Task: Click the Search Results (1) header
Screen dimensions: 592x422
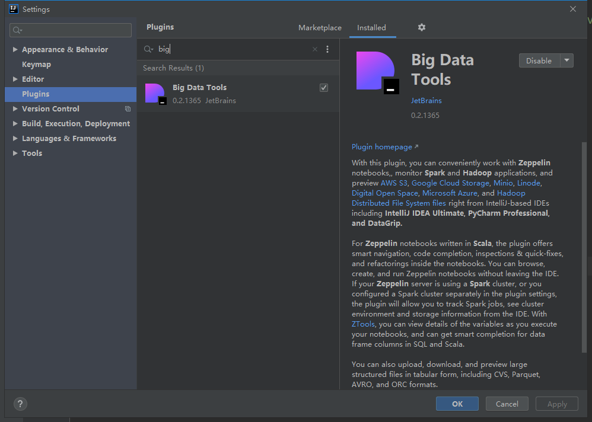Action: pos(173,68)
